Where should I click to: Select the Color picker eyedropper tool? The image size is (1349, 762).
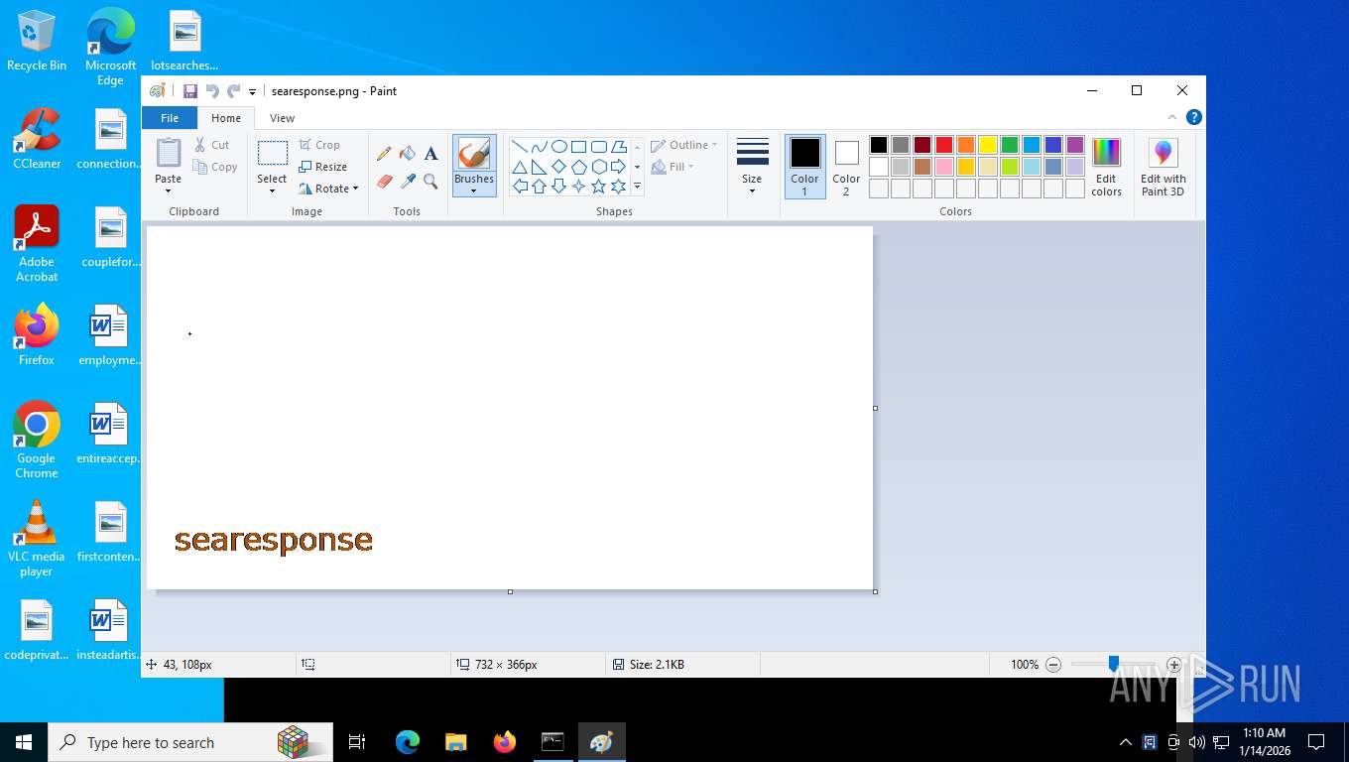coord(407,181)
